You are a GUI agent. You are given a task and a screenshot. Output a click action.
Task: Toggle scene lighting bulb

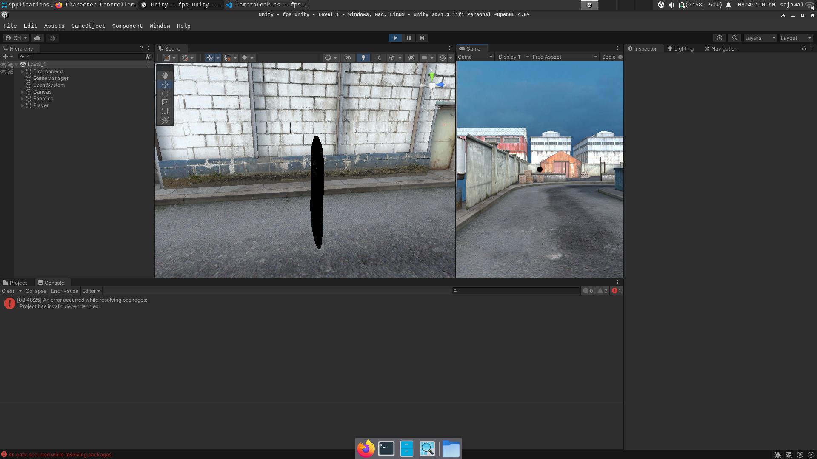[x=363, y=58]
